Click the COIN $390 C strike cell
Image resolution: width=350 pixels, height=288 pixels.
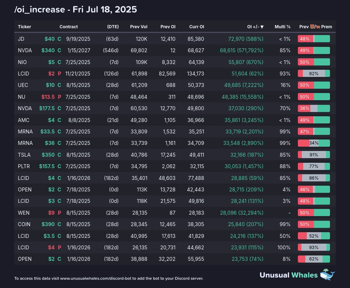click(51, 224)
